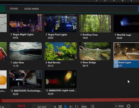The image size is (139, 108).
Task: Click the 'Rustling Trees' clip name
Action: 90,35
